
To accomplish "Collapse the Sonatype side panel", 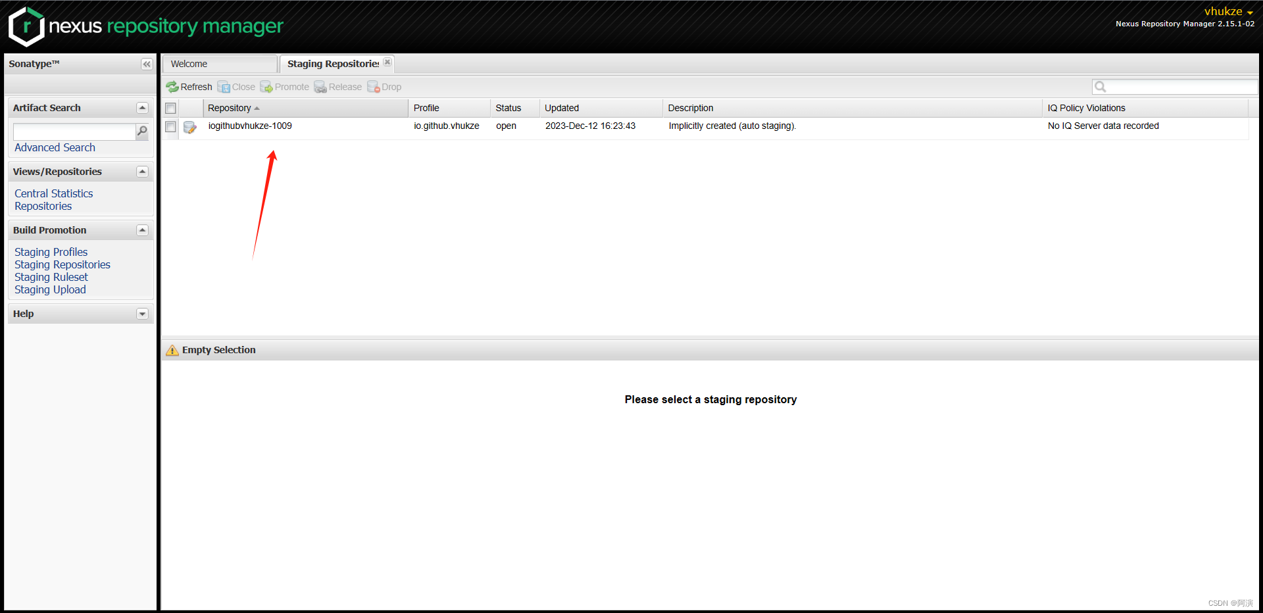I will [147, 64].
